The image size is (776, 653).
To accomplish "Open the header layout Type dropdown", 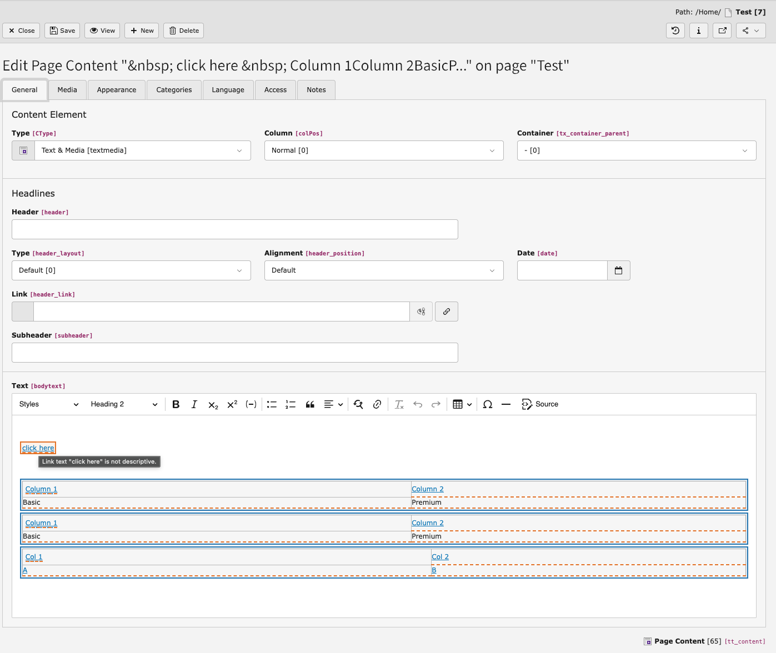I will coord(131,270).
